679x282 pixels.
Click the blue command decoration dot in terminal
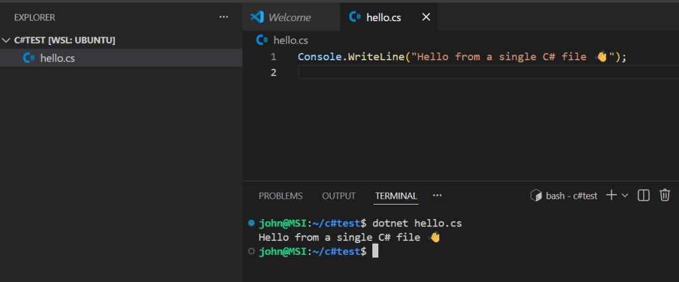[x=250, y=222]
